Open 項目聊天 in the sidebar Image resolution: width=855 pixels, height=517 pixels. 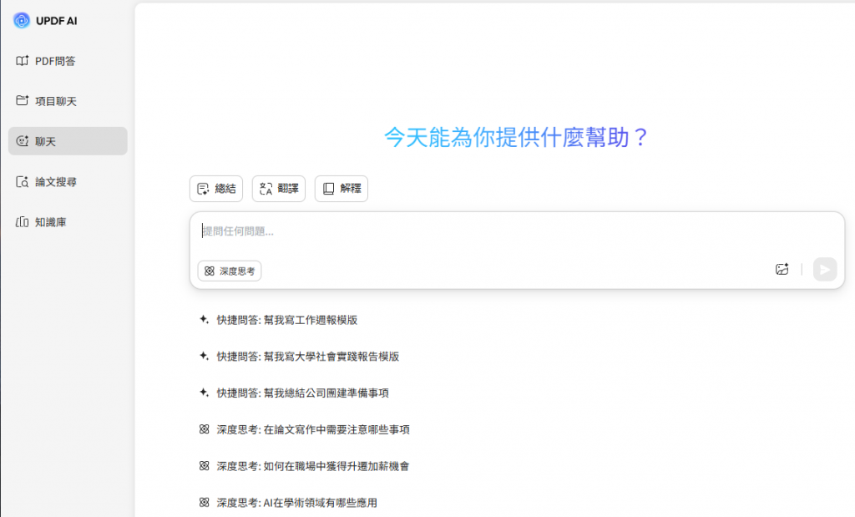pyautogui.click(x=47, y=101)
